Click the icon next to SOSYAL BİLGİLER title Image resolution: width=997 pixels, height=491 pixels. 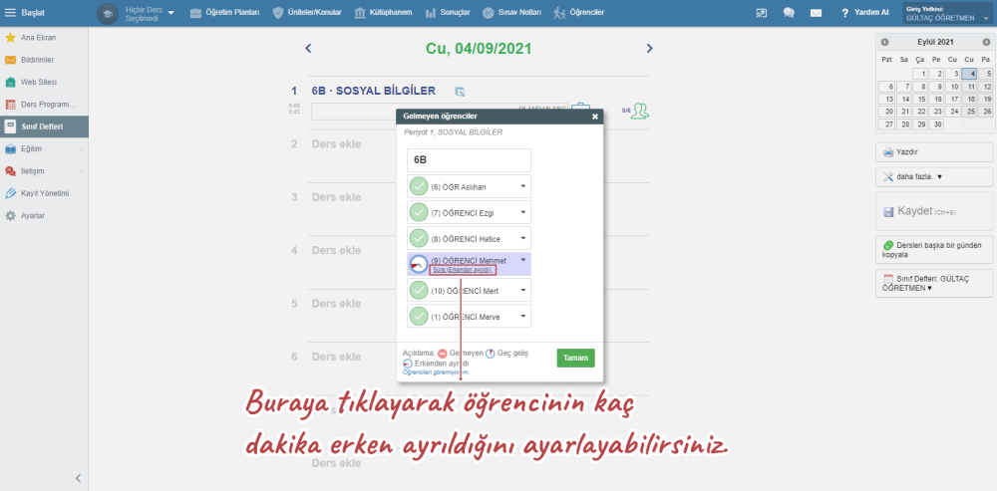[x=460, y=92]
